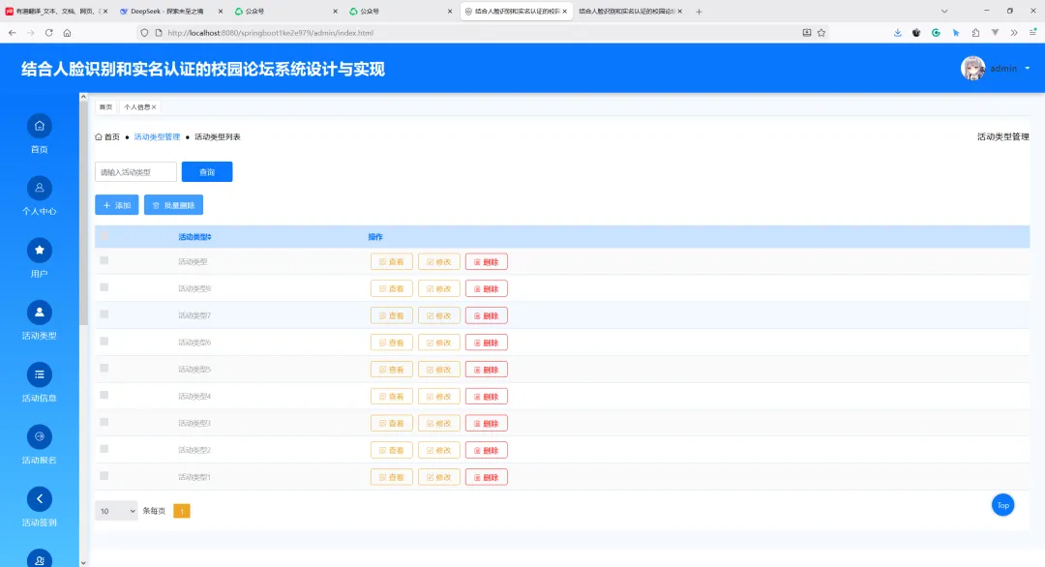Check the box for 活动类型8
Screen dimensions: 1045x567
point(104,287)
